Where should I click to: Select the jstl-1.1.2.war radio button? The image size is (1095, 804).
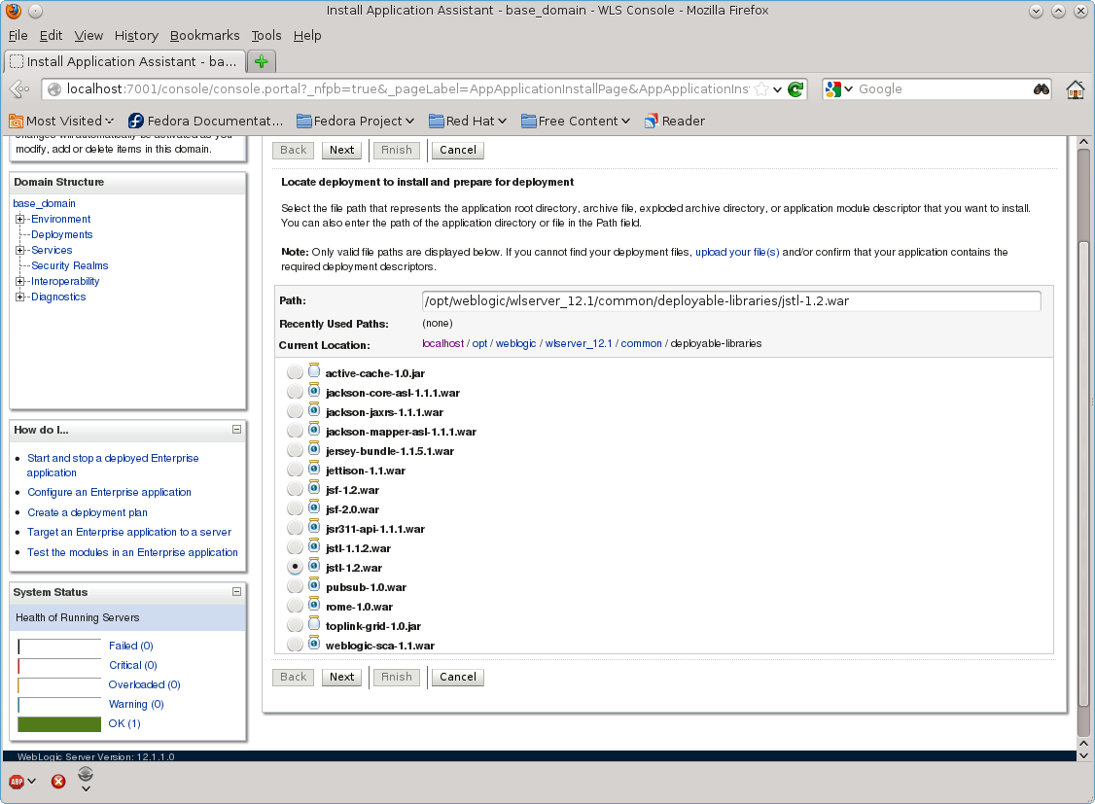(295, 546)
